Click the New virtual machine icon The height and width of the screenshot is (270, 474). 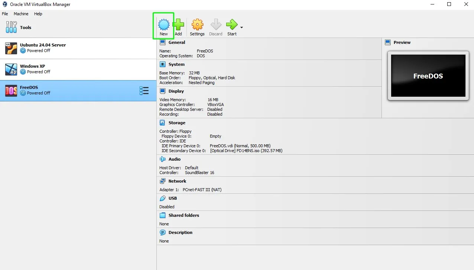coord(164,25)
